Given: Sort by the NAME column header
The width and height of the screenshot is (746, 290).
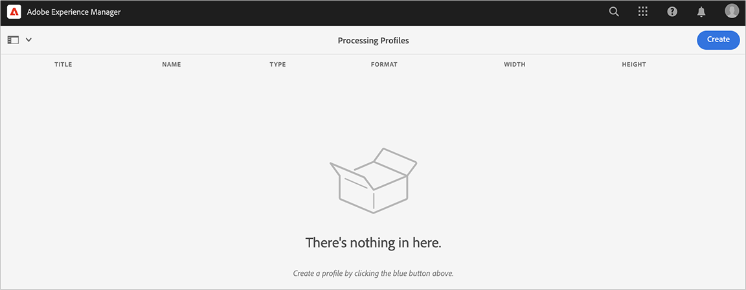Looking at the screenshot, I should point(171,64).
